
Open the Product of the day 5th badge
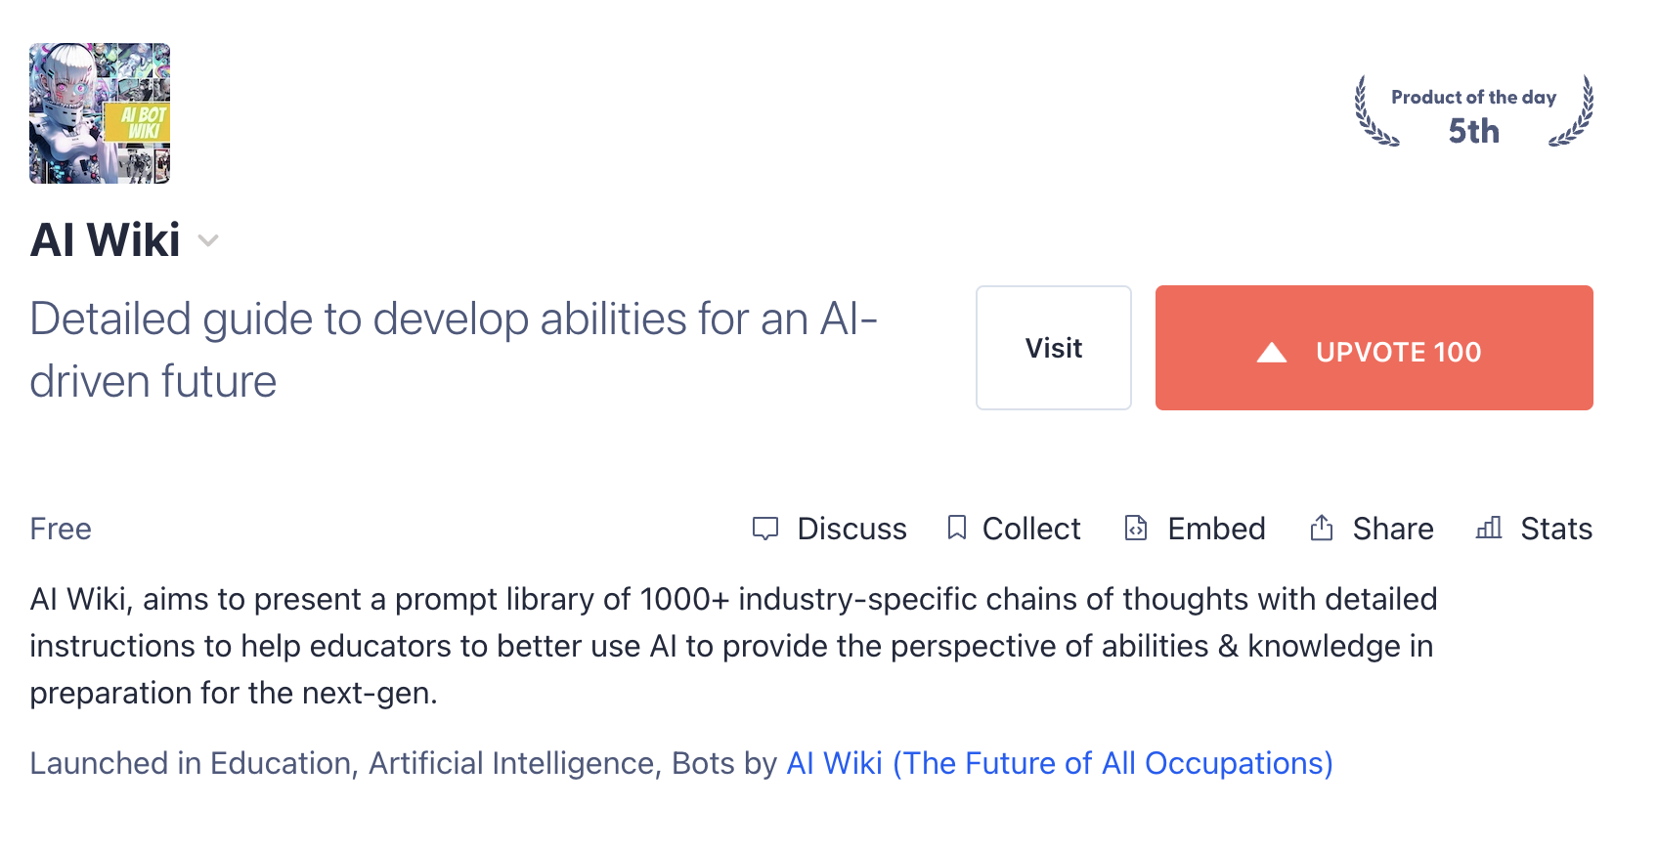(1473, 113)
